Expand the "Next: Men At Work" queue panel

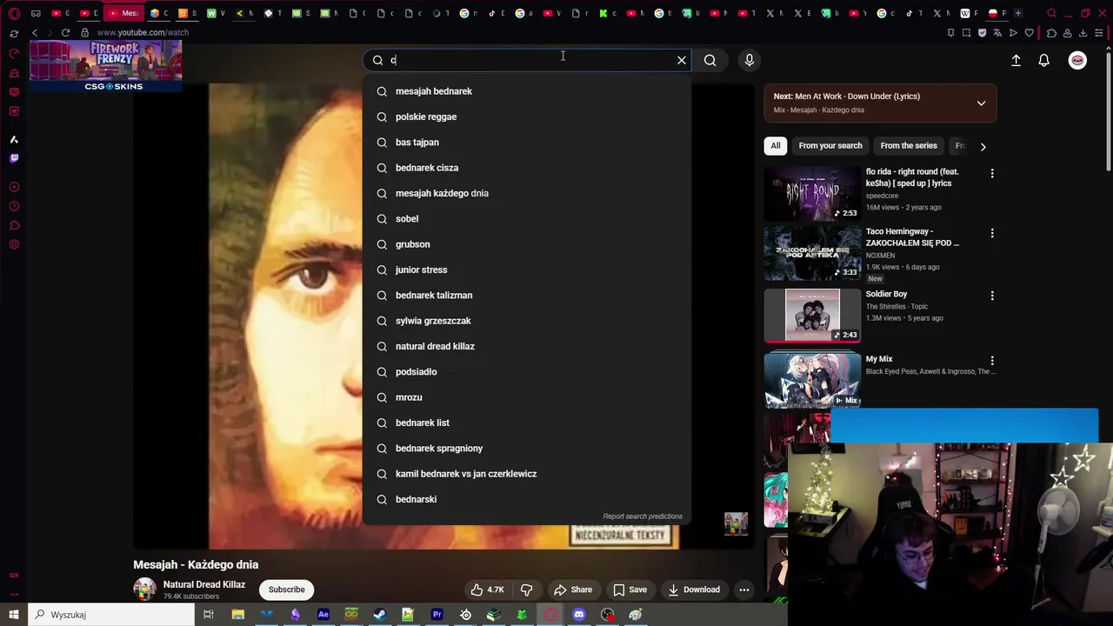click(x=981, y=103)
